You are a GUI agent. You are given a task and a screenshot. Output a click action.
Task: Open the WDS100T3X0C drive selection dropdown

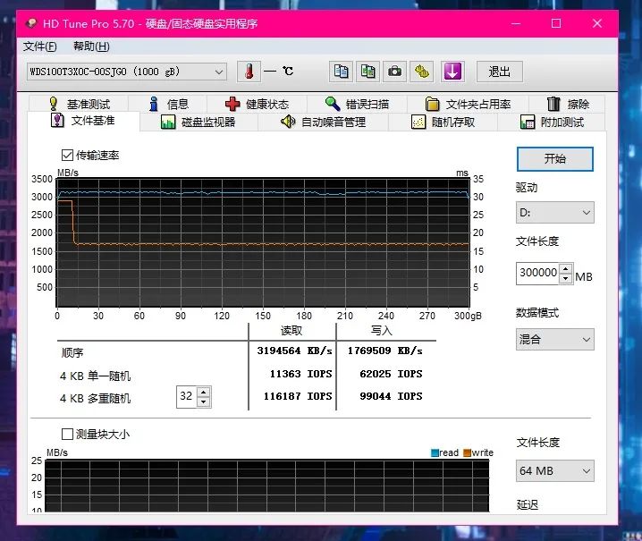tap(127, 72)
